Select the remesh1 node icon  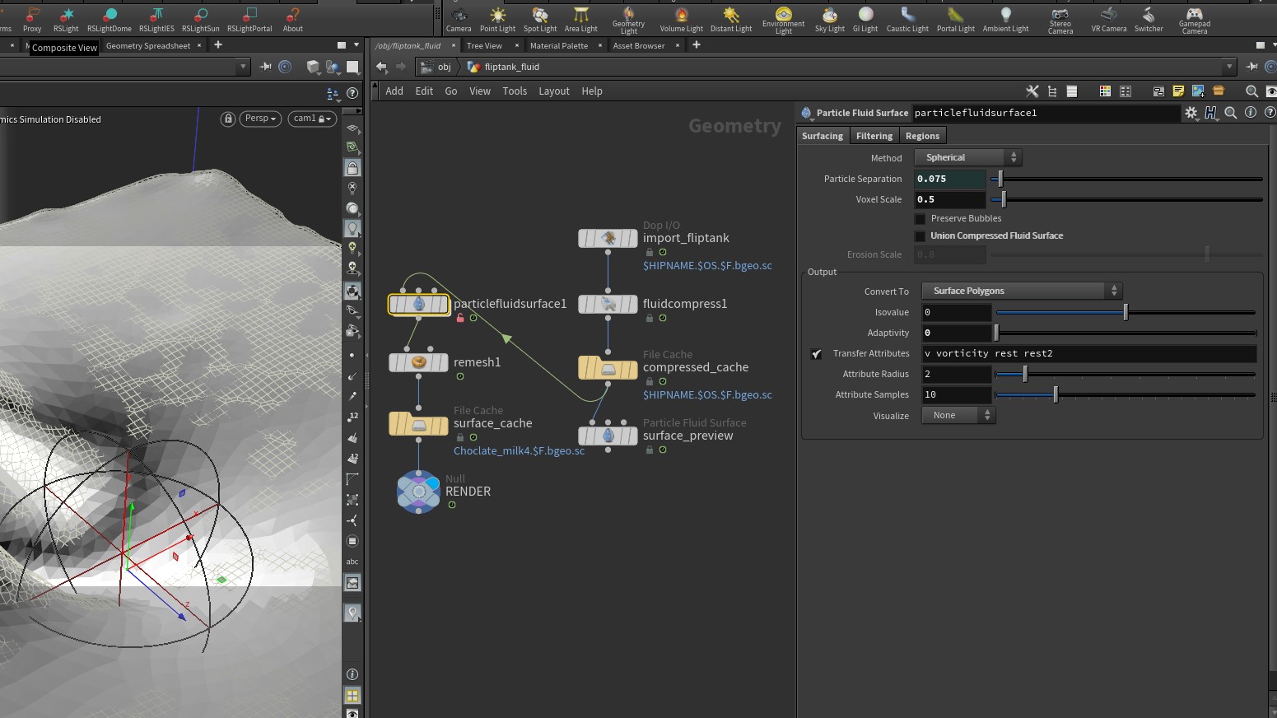click(x=418, y=362)
